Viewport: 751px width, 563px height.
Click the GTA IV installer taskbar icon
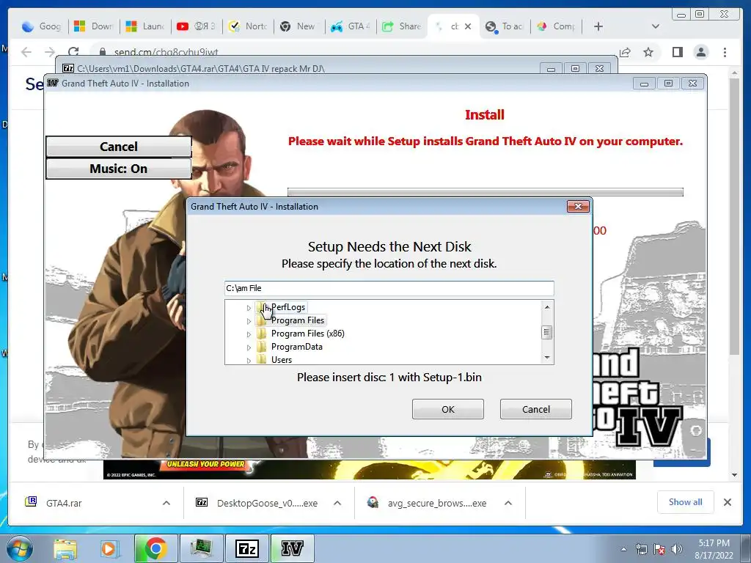click(x=293, y=548)
